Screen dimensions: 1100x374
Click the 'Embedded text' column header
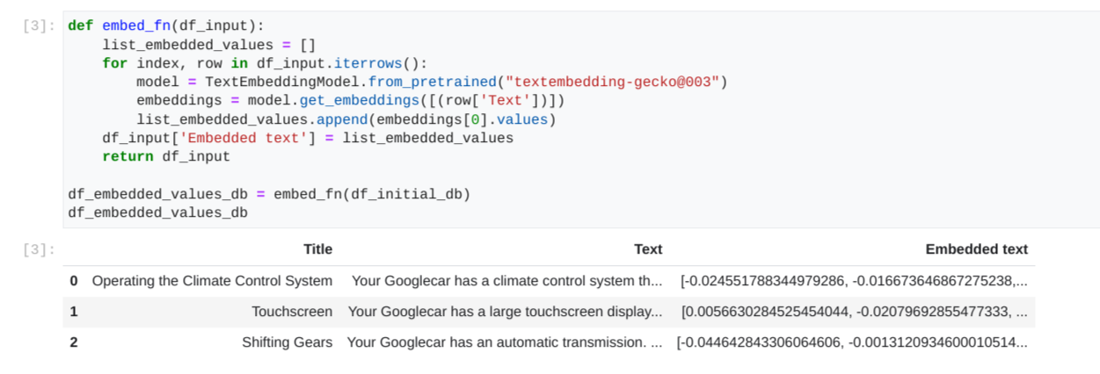pos(976,249)
